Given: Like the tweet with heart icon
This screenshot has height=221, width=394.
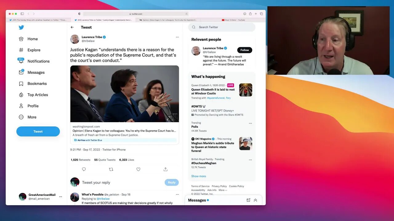Looking at the screenshot, I should [x=138, y=169].
